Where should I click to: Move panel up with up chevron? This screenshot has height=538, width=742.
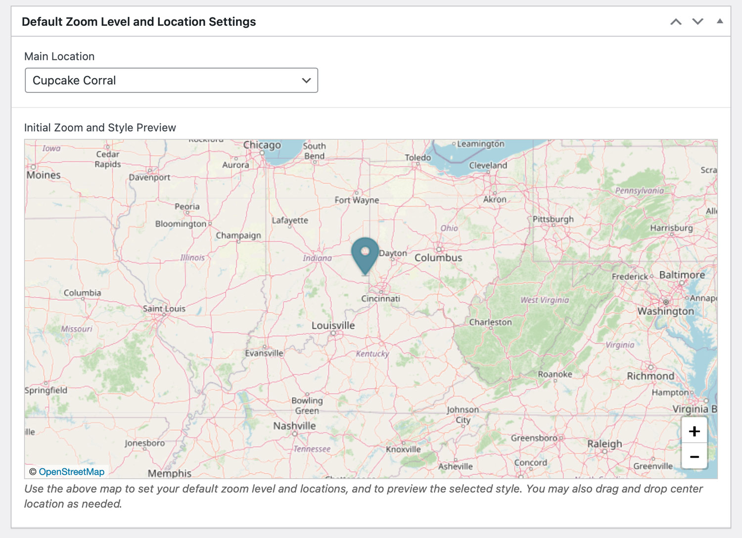tap(676, 22)
